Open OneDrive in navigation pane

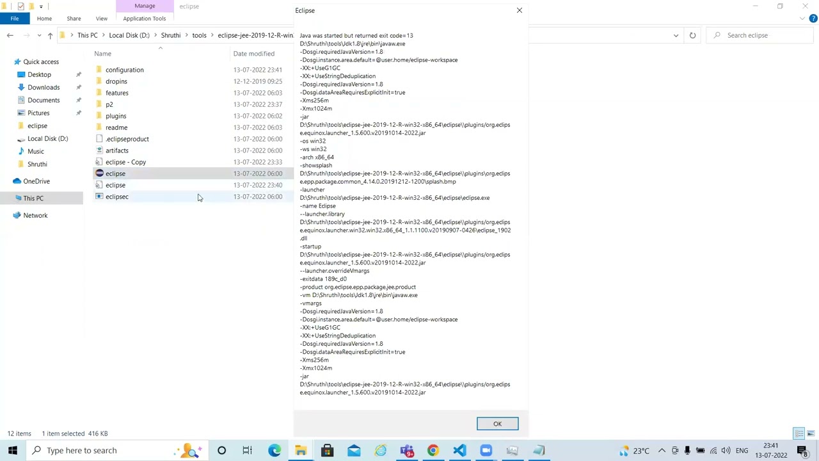(x=36, y=181)
